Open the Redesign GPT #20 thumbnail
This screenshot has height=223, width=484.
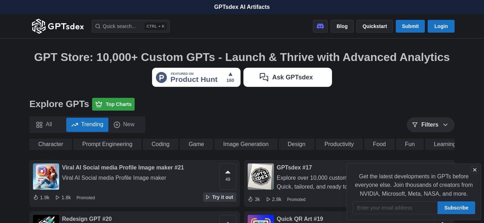pos(46,219)
